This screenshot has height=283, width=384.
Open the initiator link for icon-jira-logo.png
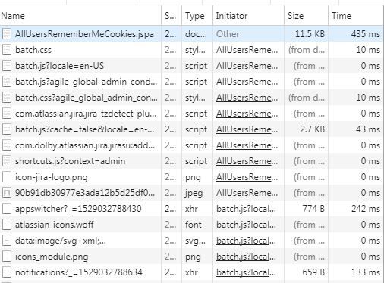point(247,177)
